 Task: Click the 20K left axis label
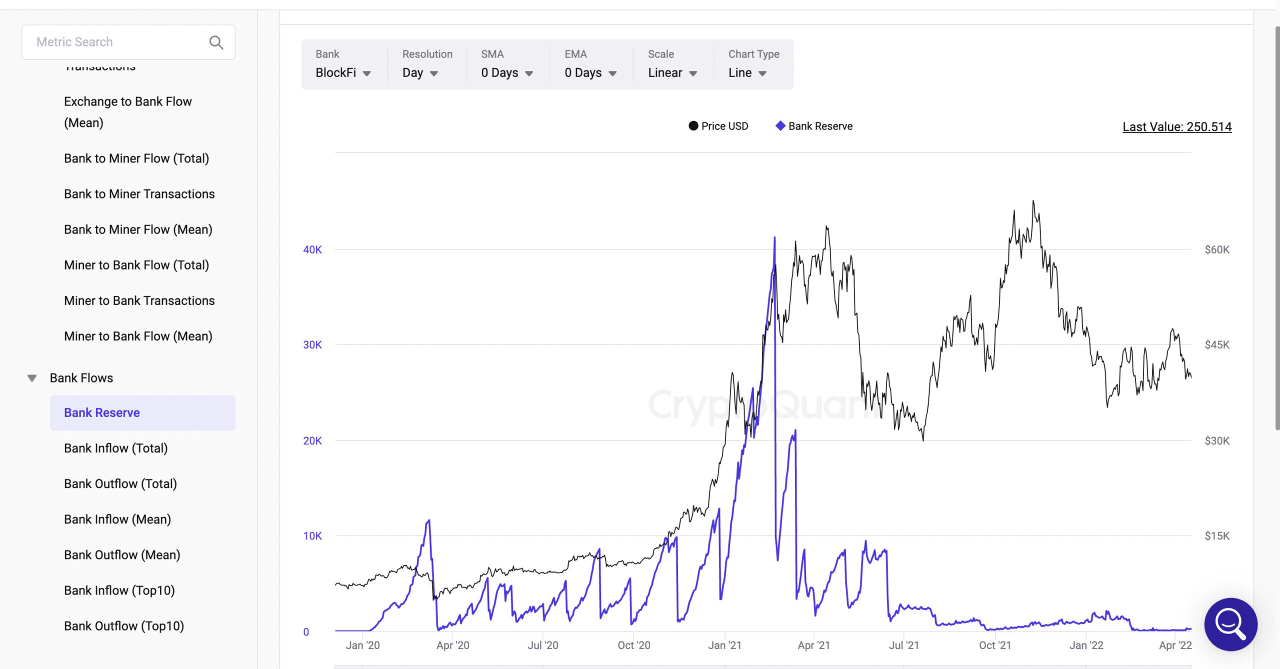[312, 440]
